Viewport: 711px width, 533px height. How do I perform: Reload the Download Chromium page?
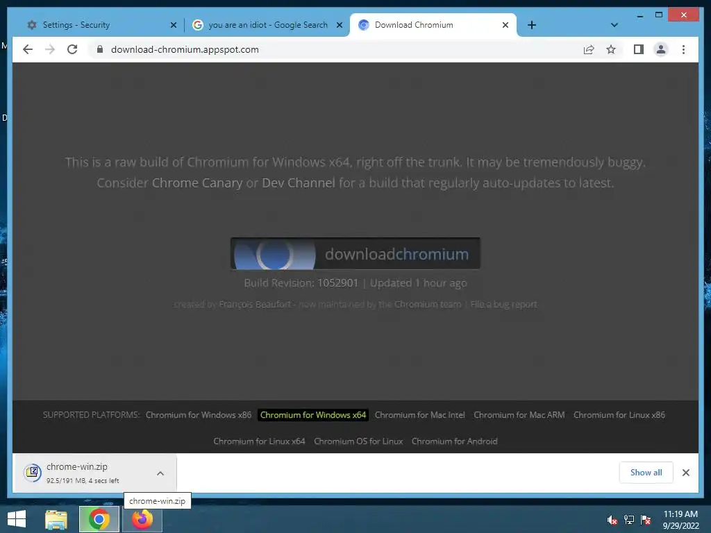coord(72,49)
